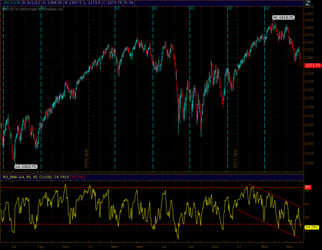Viewport: 322px width, 250px height.
Task: Select the Lo: 1002.75 price bubble
Action: click(26, 166)
